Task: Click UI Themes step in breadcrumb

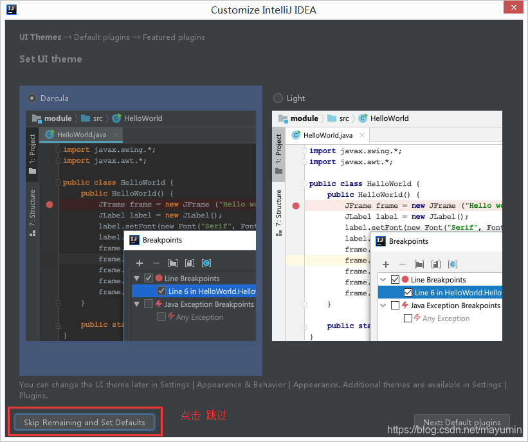Action: pyautogui.click(x=41, y=37)
